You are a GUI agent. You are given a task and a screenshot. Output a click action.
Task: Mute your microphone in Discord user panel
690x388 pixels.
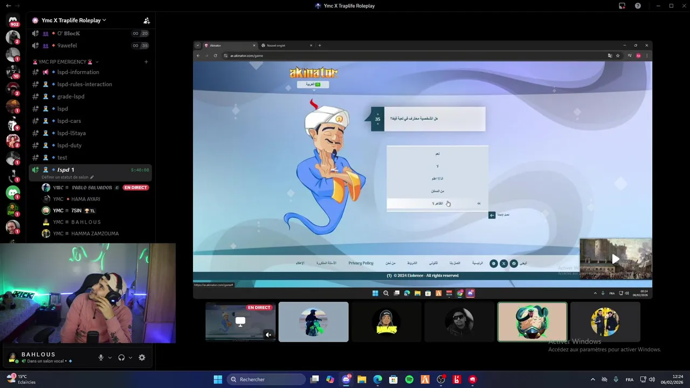101,357
